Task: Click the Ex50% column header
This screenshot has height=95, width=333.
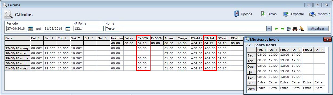Action: coord(143,38)
